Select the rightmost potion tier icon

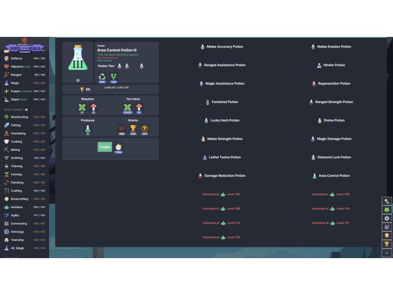click(x=142, y=66)
